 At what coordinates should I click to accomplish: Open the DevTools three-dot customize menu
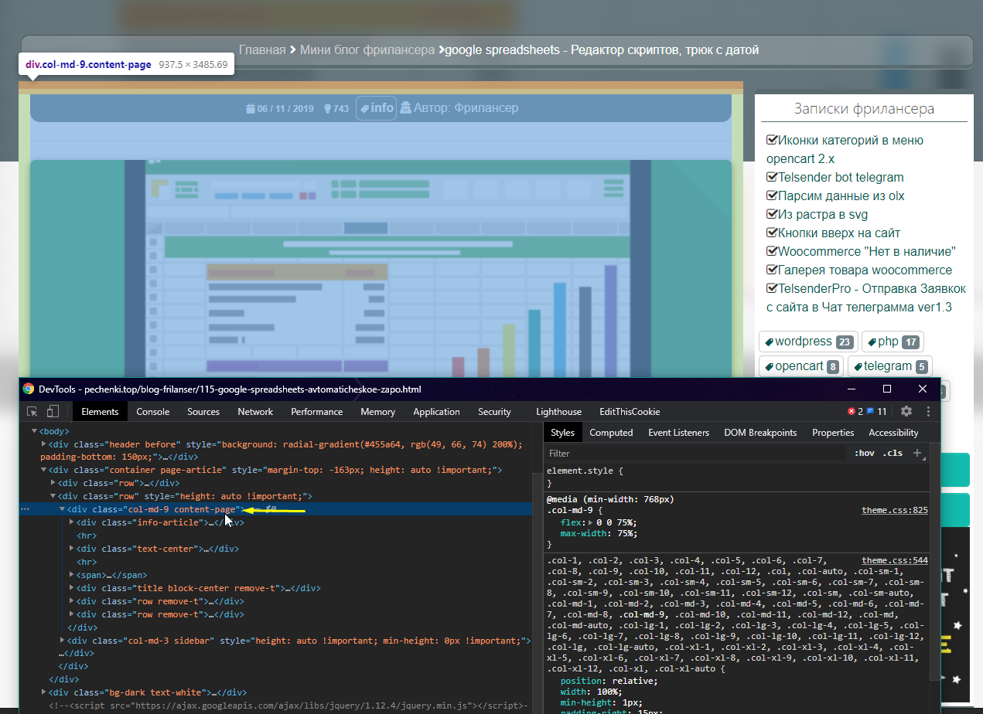coord(927,412)
